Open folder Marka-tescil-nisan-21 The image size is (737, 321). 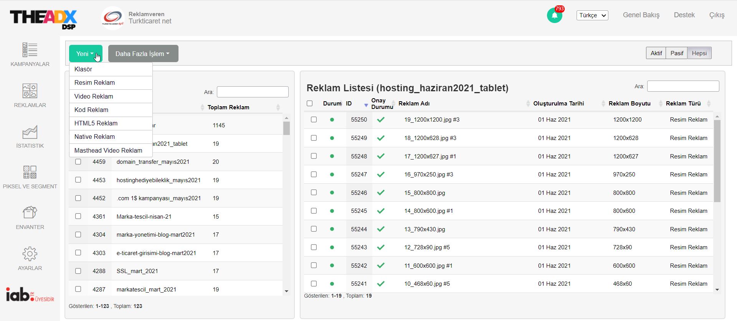tap(144, 217)
